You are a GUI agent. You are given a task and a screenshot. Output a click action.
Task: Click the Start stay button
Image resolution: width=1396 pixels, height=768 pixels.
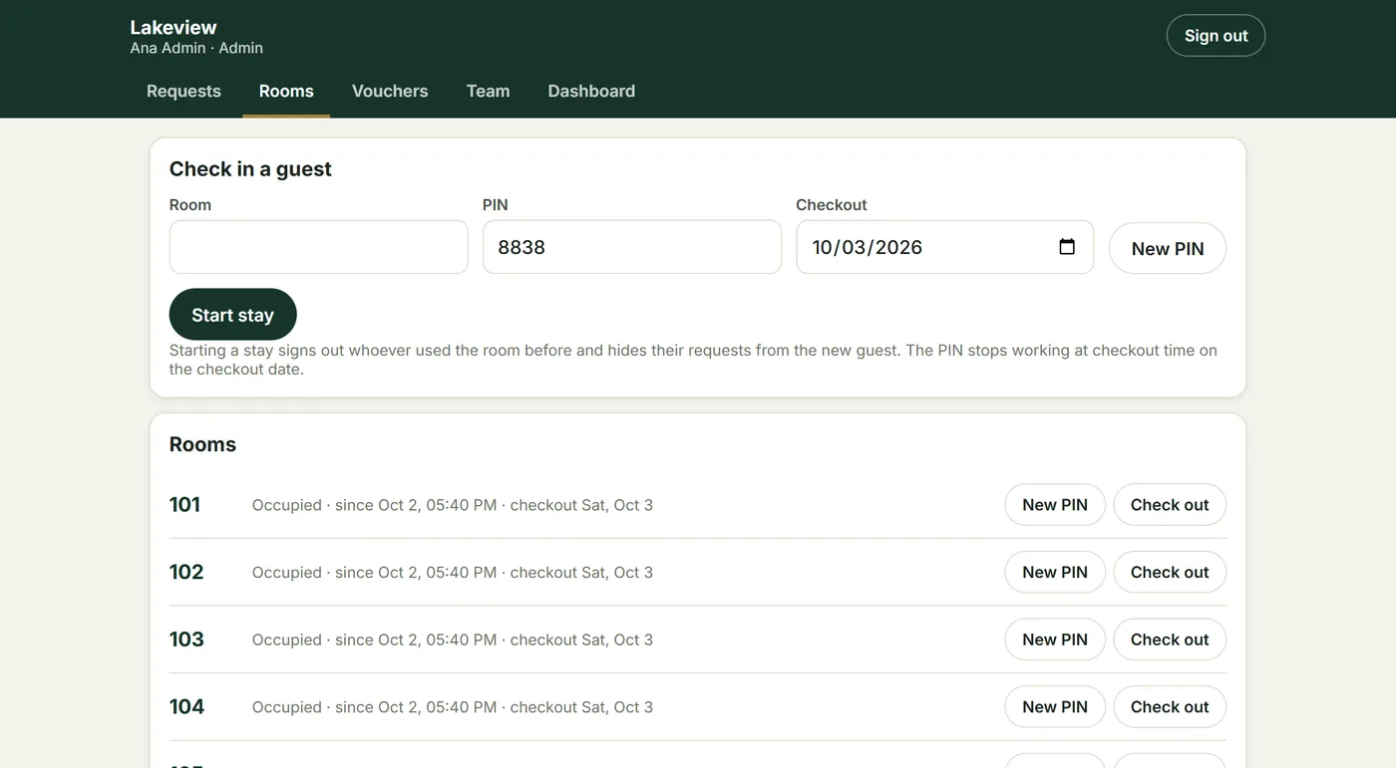click(232, 315)
